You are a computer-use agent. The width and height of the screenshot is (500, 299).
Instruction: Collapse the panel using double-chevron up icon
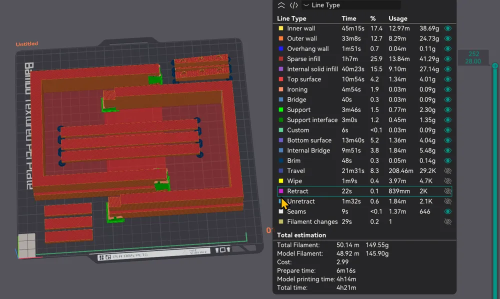pyautogui.click(x=281, y=5)
